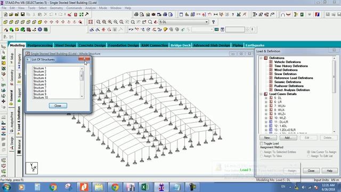
Task: Click the blue question mark help icon
Action: (x=213, y=22)
